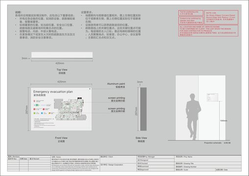
Task: Click the 'Drawing Title' cell
Action: pyautogui.click(x=208, y=163)
